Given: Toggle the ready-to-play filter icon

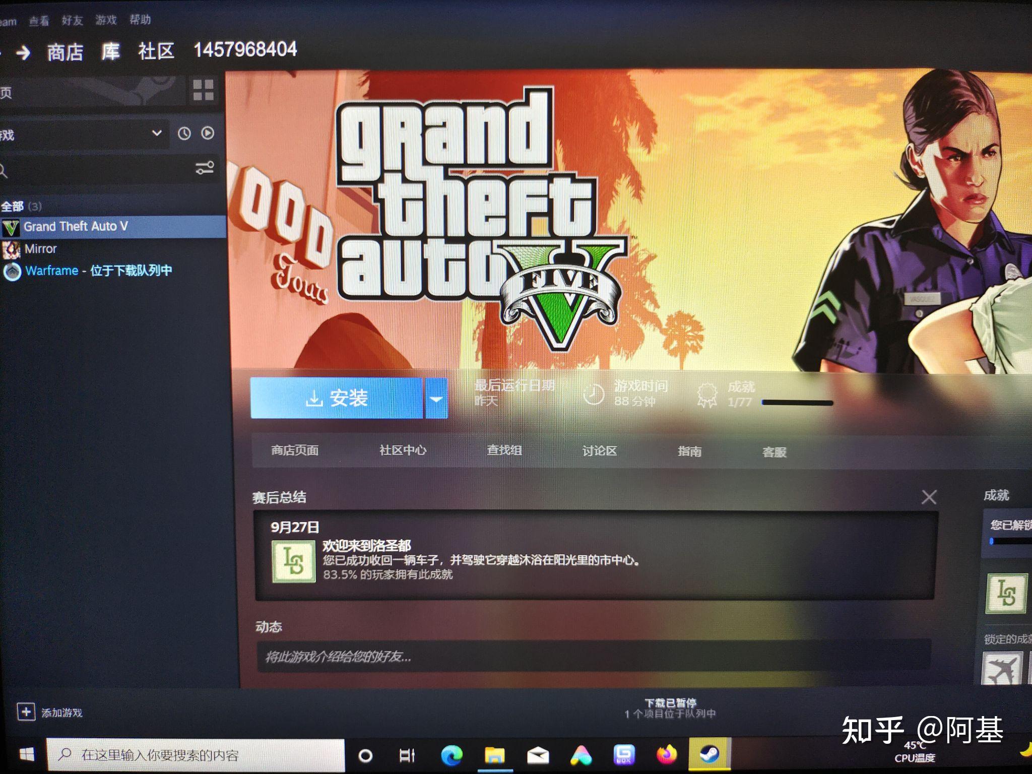Looking at the screenshot, I should coord(208,133).
